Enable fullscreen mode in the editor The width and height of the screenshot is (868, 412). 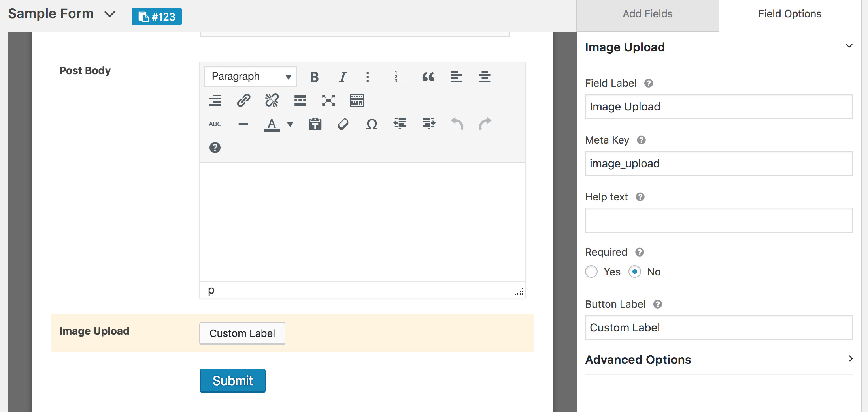coord(328,100)
